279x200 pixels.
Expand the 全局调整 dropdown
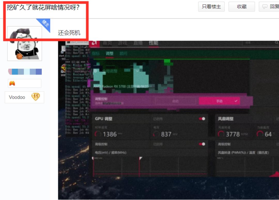(x=137, y=71)
